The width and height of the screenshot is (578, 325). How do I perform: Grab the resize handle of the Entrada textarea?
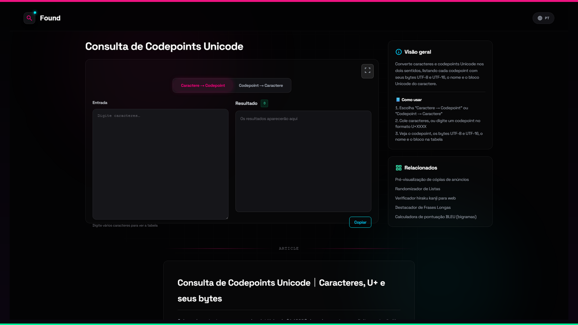pos(226,218)
